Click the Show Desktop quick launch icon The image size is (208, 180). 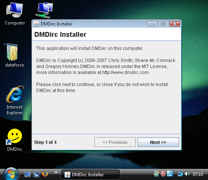click(28, 174)
